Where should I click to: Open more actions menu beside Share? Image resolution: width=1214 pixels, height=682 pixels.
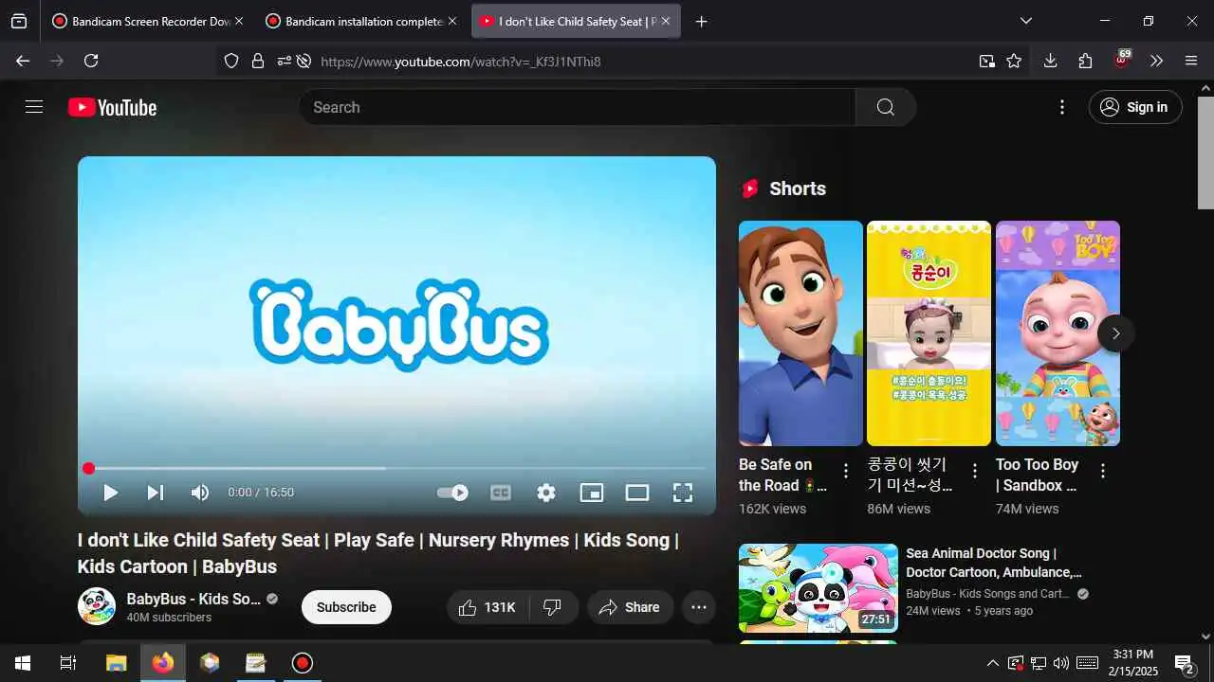point(699,607)
